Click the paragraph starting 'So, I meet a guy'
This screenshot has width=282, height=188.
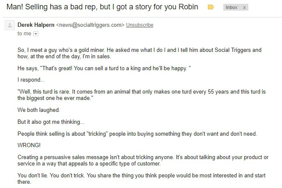[139, 53]
